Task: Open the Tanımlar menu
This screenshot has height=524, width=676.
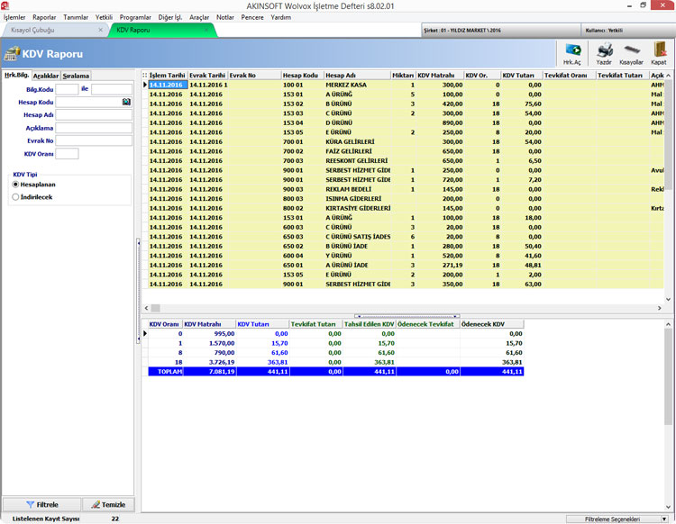Action: (x=76, y=17)
